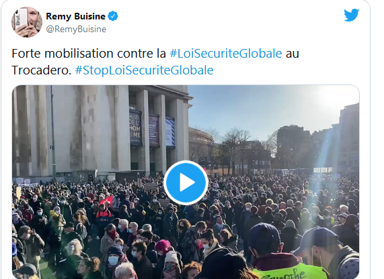Viewport: 384px width, 279px height.
Task: Click the purple banner between the columns
Action: (154, 130)
